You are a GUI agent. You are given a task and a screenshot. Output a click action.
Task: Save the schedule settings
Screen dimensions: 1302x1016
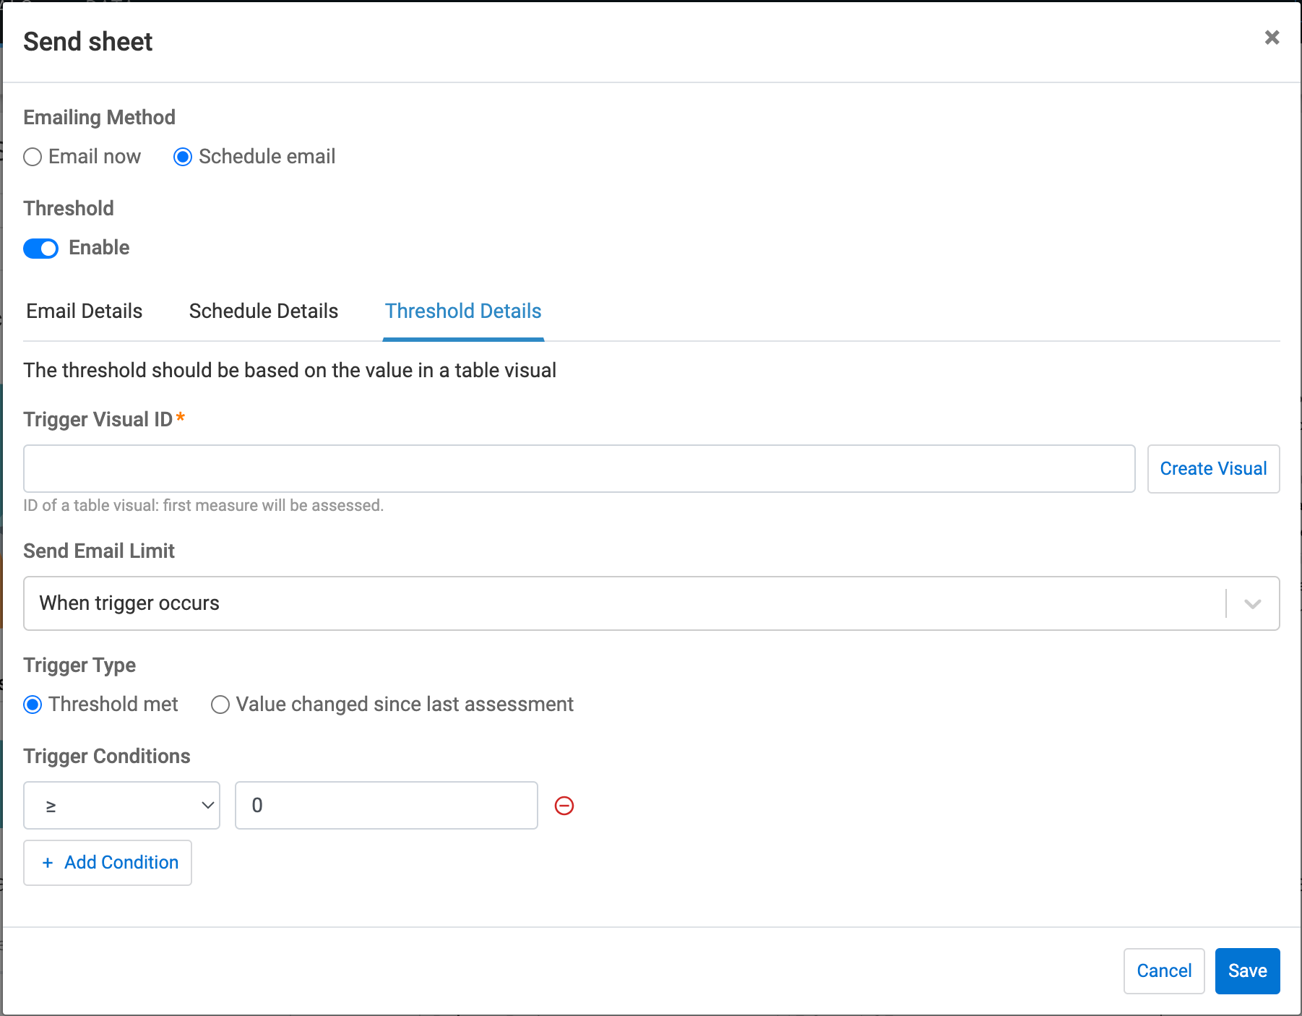[x=1248, y=971]
